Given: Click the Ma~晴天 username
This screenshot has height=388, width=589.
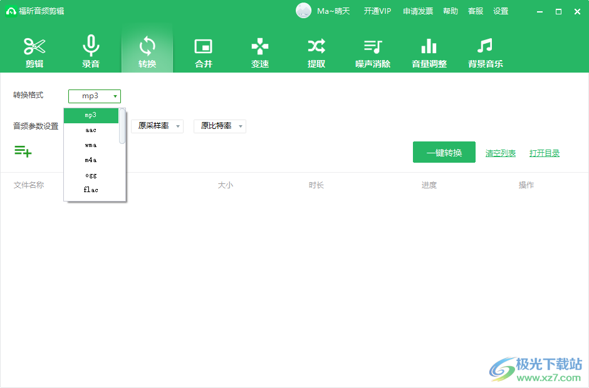Looking at the screenshot, I should point(333,11).
